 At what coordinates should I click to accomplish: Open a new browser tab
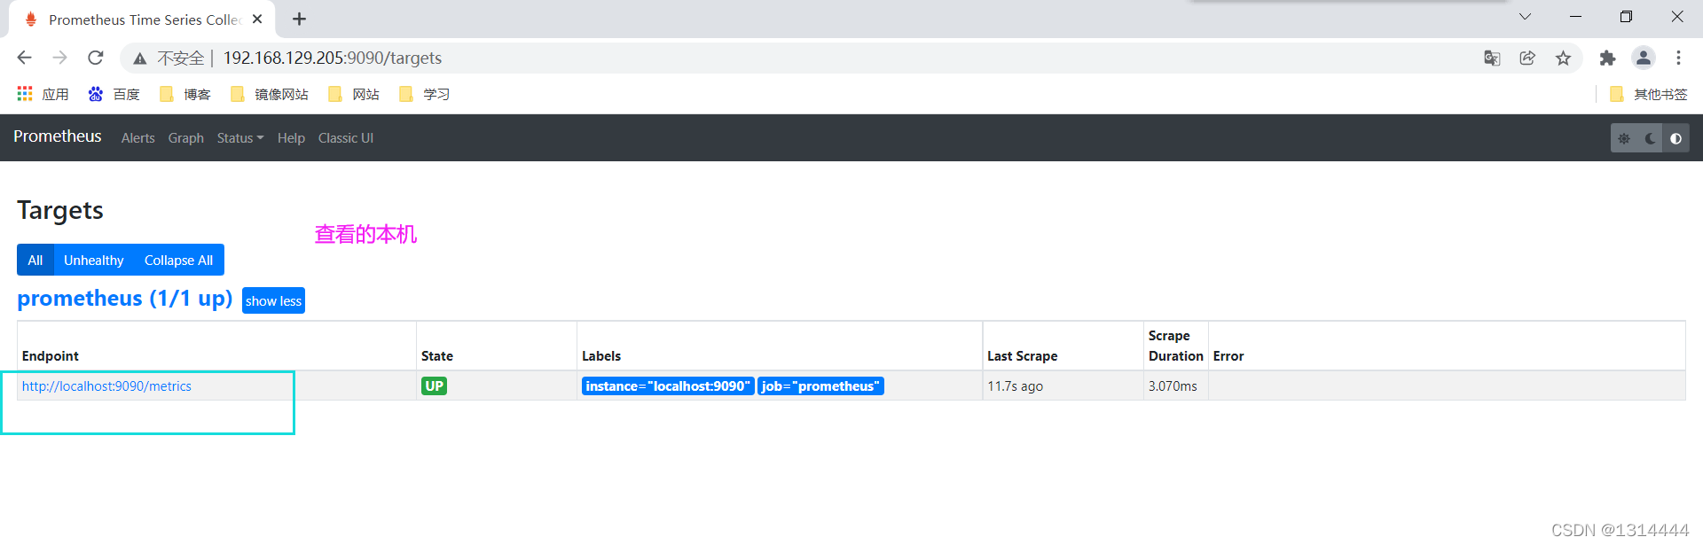point(300,19)
